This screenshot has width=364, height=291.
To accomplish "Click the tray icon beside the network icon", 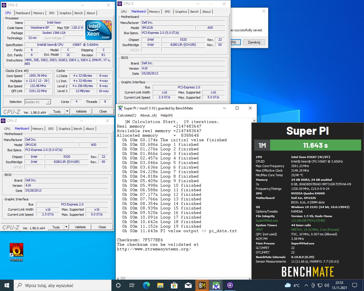I will [313, 285].
